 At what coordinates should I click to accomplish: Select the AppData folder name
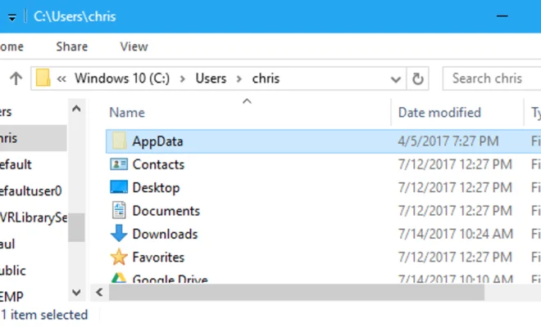click(157, 141)
